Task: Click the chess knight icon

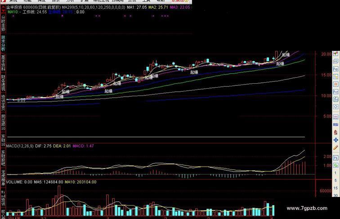Action: point(336,132)
